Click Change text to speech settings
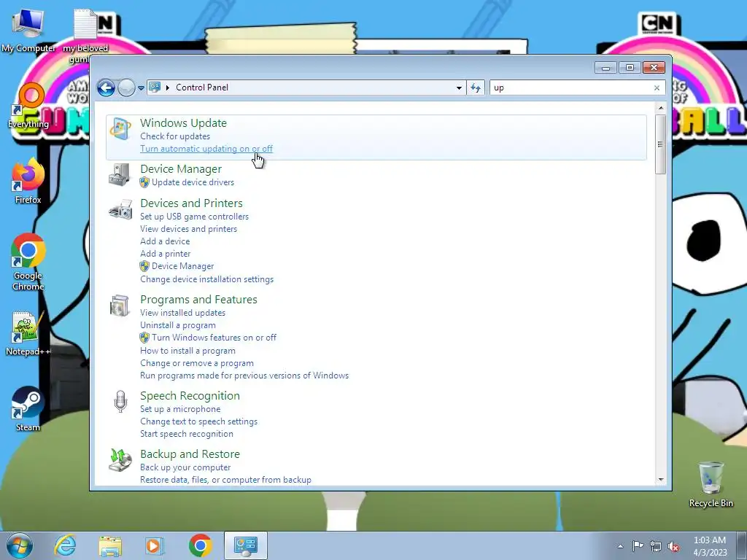Image resolution: width=747 pixels, height=560 pixels. [198, 421]
